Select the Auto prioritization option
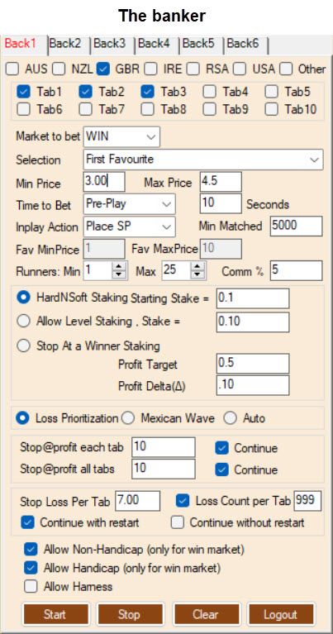The width and height of the screenshot is (333, 634). click(231, 418)
